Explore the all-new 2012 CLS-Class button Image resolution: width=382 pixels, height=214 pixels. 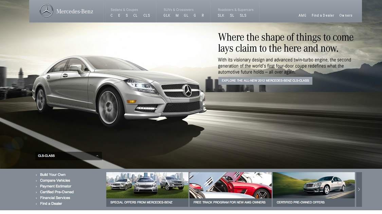click(x=265, y=81)
